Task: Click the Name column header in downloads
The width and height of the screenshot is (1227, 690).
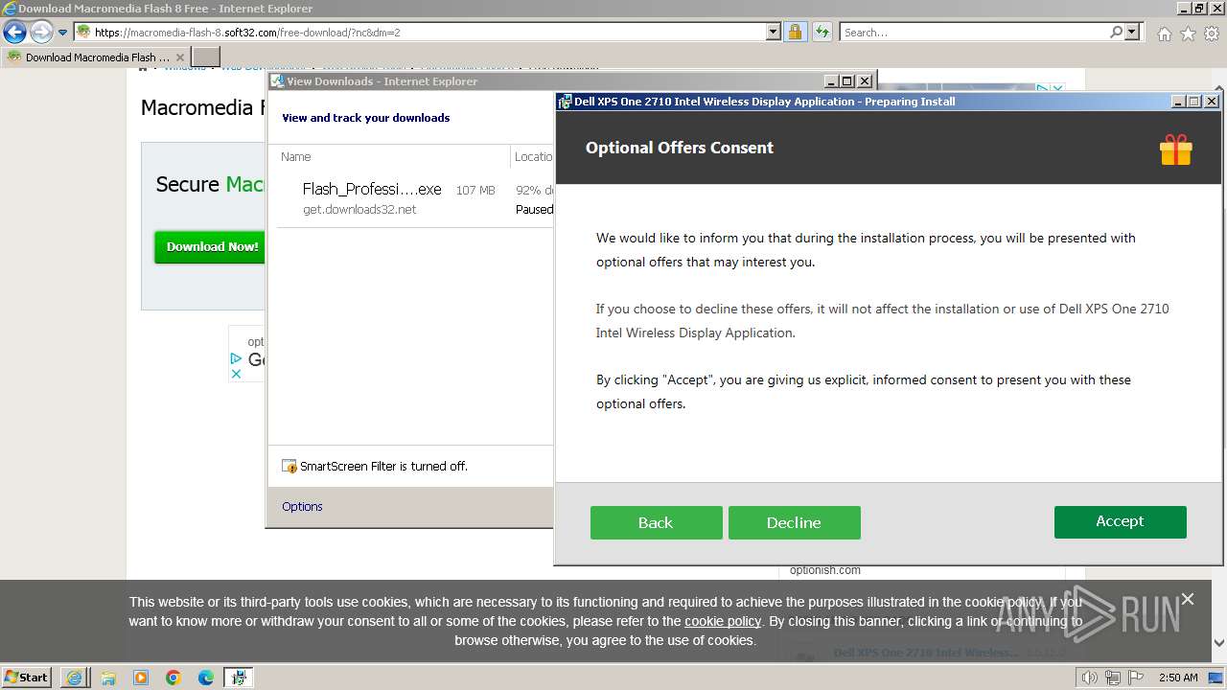Action: coord(295,156)
